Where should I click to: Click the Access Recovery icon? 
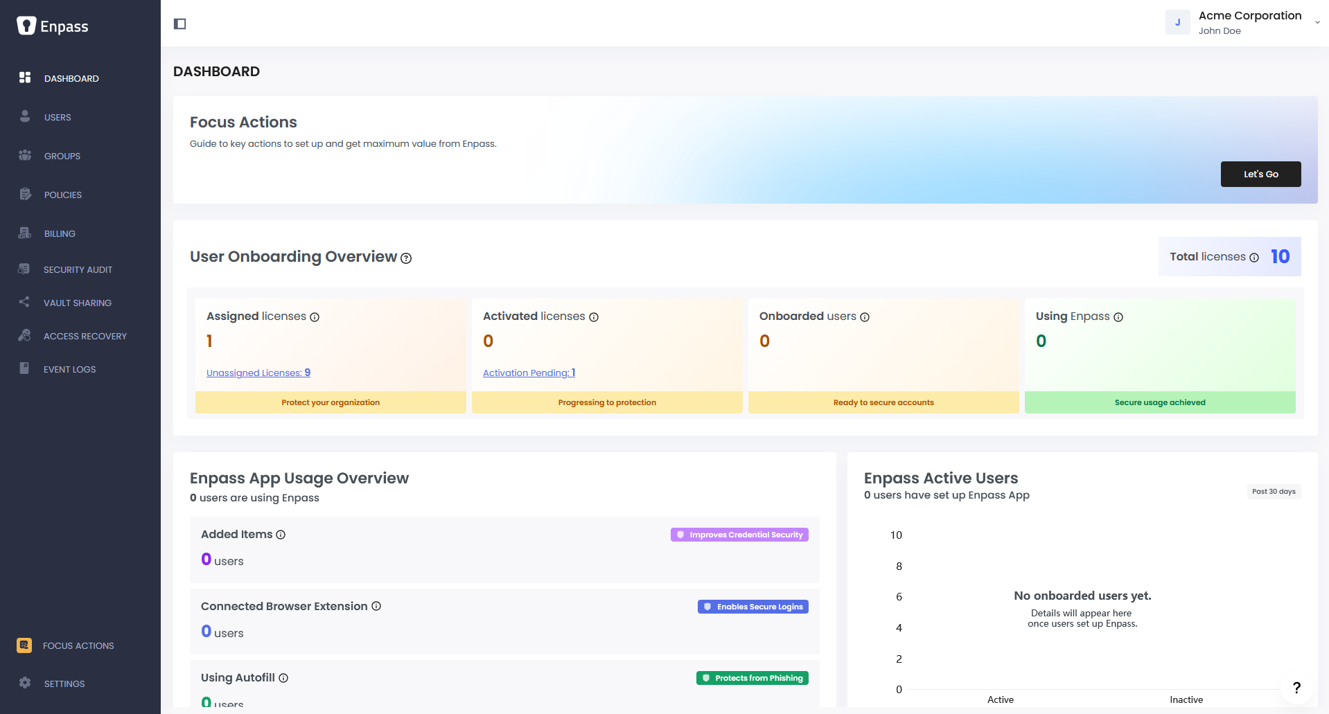[24, 335]
